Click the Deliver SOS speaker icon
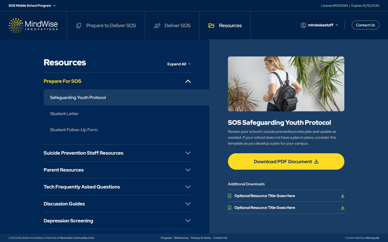 point(157,26)
